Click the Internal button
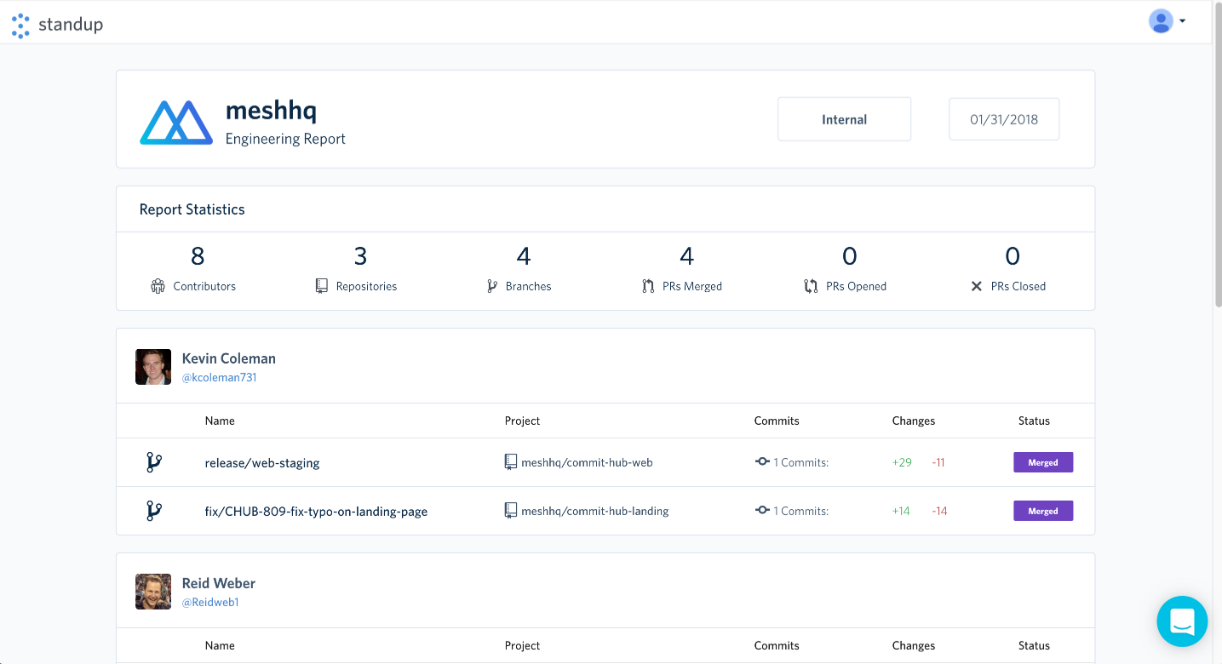Viewport: 1222px width, 664px height. click(x=844, y=119)
